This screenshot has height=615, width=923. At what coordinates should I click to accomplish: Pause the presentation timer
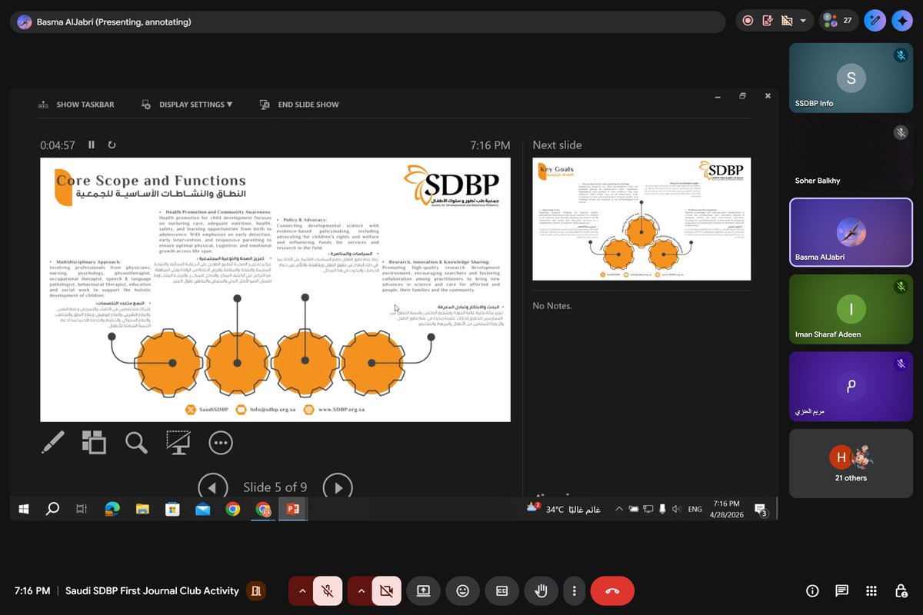coord(92,145)
